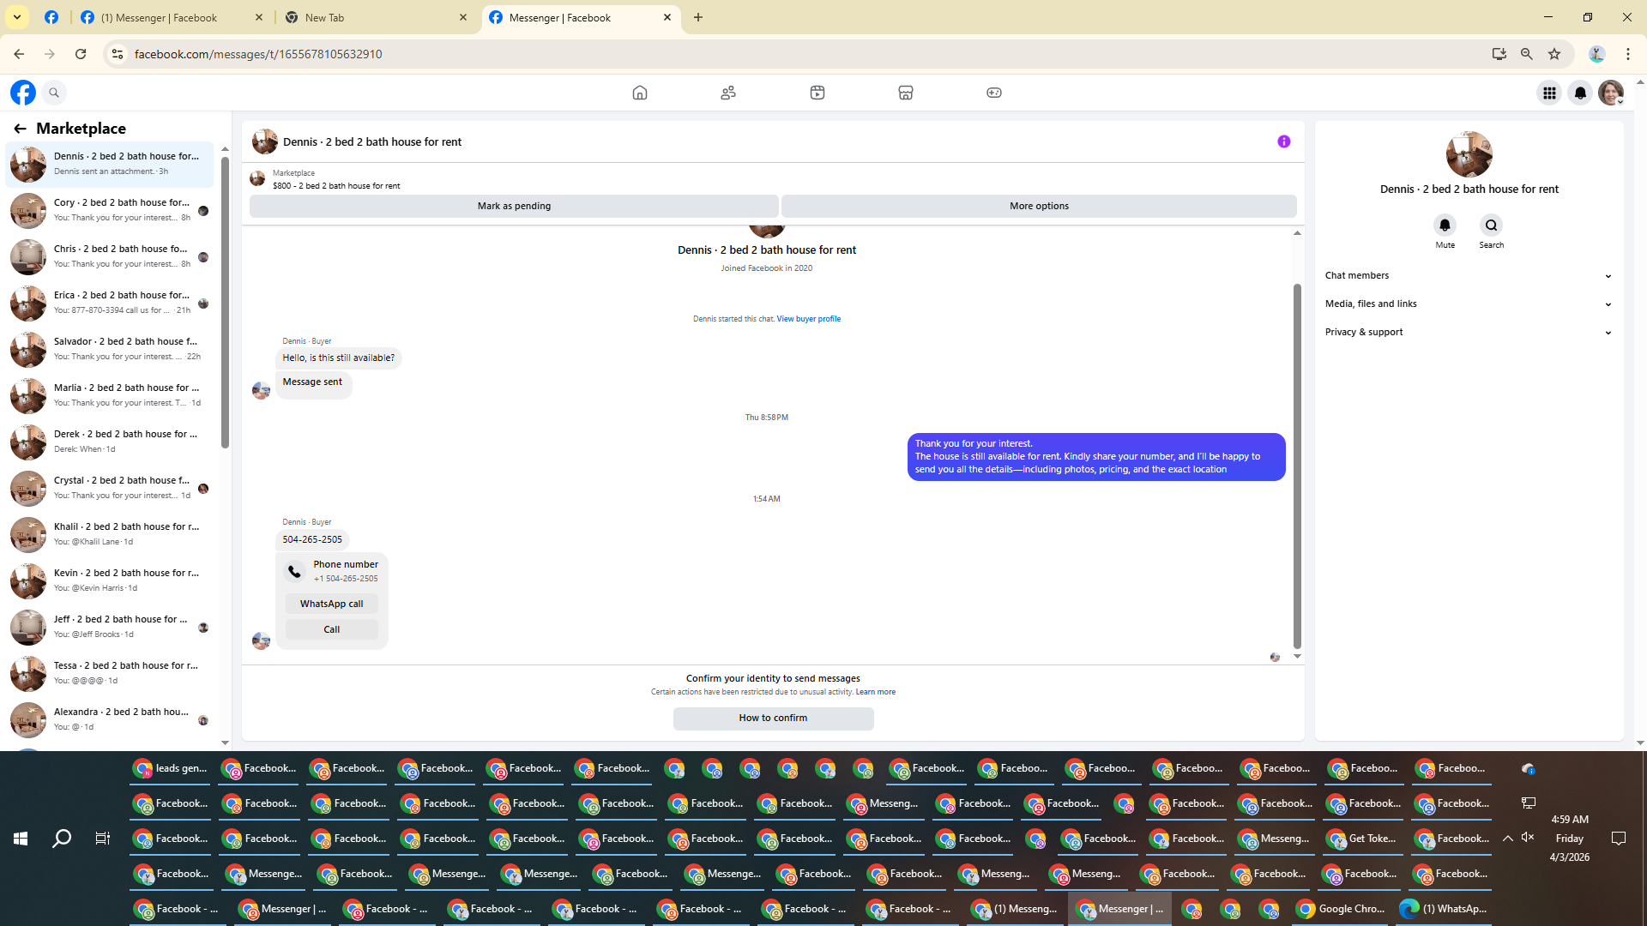
Task: Switch to the New Tab browser tab
Action: pyautogui.click(x=369, y=17)
